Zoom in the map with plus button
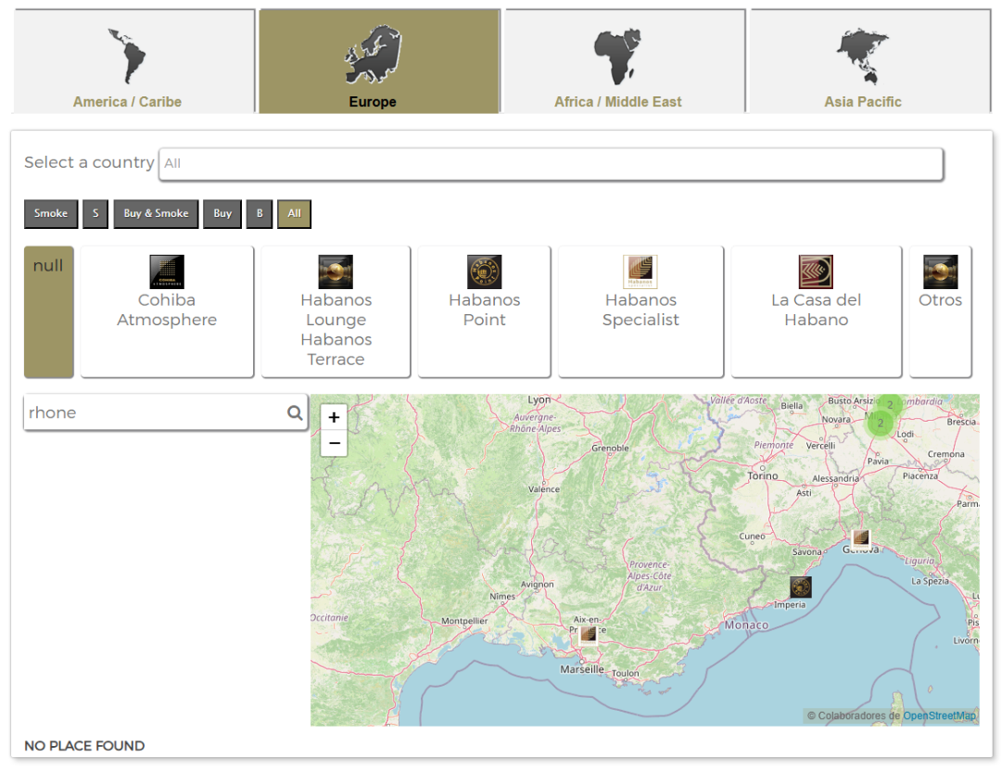Screen dimensions: 1001x771 tap(334, 417)
